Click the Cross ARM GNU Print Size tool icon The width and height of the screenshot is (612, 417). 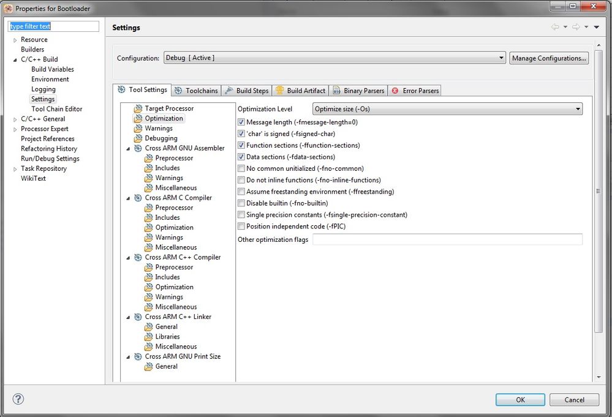138,356
